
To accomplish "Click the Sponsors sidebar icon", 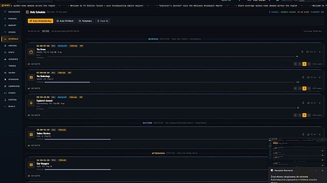I will (x=5, y=79).
